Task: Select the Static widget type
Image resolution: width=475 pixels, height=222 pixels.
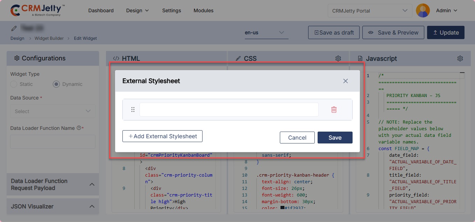Action: point(14,84)
